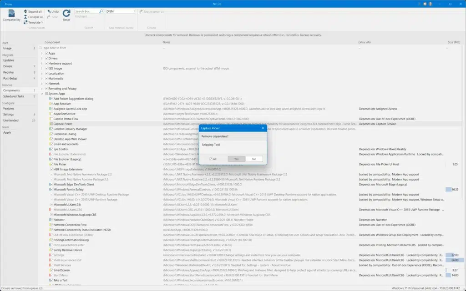This screenshot has width=466, height=291.
Task: Decline with the No button
Action: pyautogui.click(x=254, y=159)
